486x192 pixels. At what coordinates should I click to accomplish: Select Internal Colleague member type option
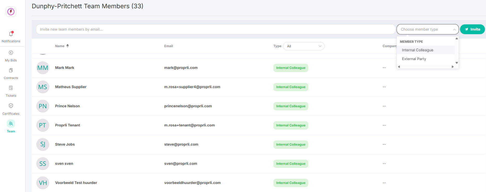pyautogui.click(x=417, y=50)
